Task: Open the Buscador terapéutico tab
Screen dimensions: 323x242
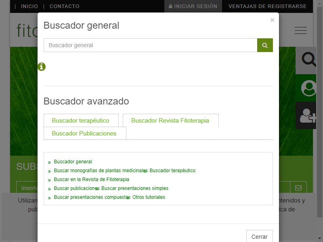Action: click(80, 120)
